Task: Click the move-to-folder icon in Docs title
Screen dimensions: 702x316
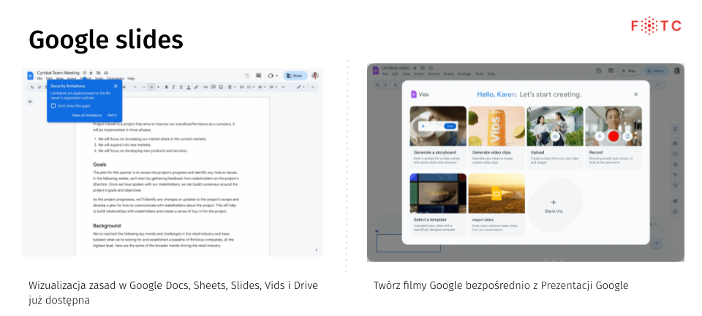Action: point(99,73)
